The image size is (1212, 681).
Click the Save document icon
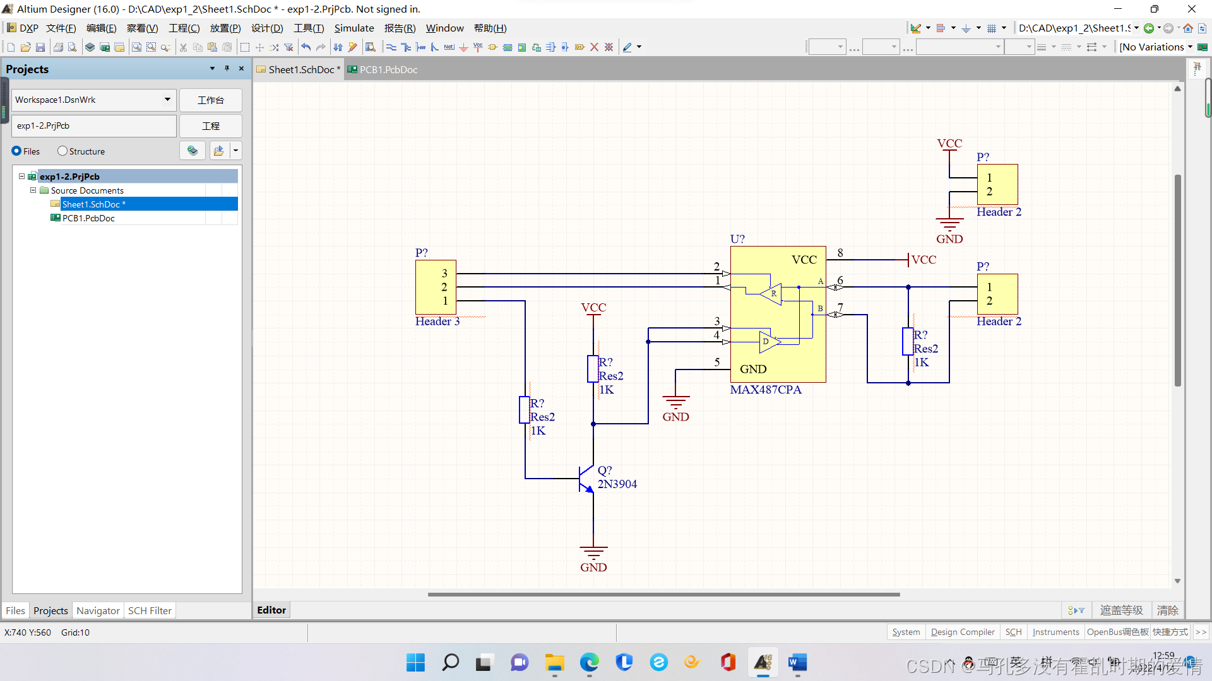click(x=40, y=47)
